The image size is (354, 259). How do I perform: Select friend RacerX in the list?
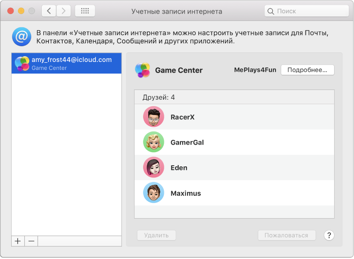pyautogui.click(x=234, y=117)
